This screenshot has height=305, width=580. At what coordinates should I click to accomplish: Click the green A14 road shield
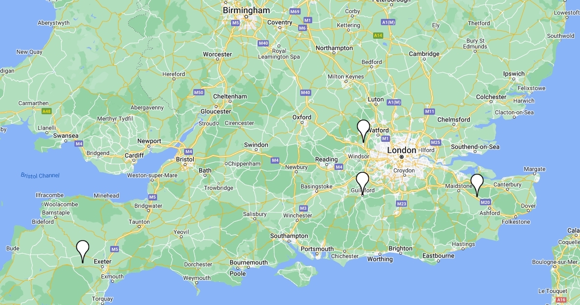click(x=378, y=35)
